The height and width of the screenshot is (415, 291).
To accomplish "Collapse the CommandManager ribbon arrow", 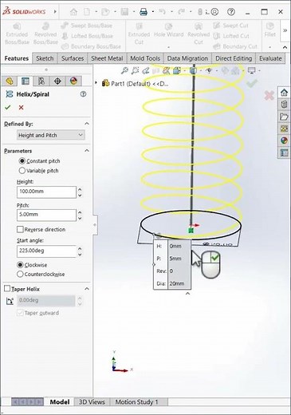I will coord(285,47).
